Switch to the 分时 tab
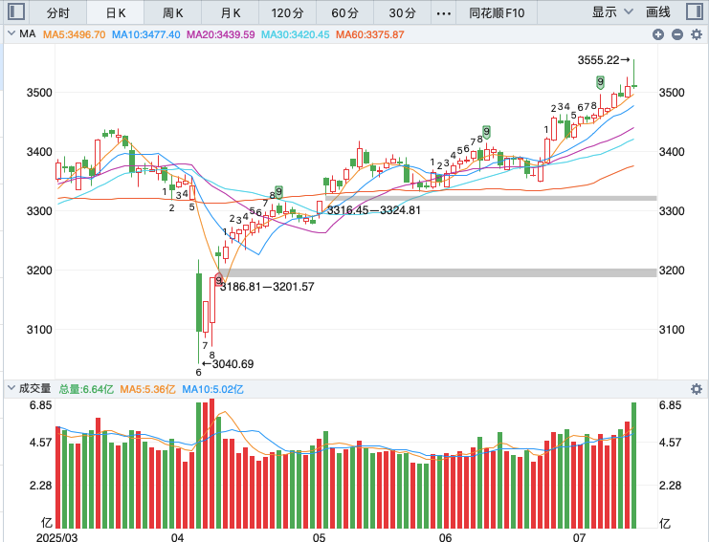 57,12
